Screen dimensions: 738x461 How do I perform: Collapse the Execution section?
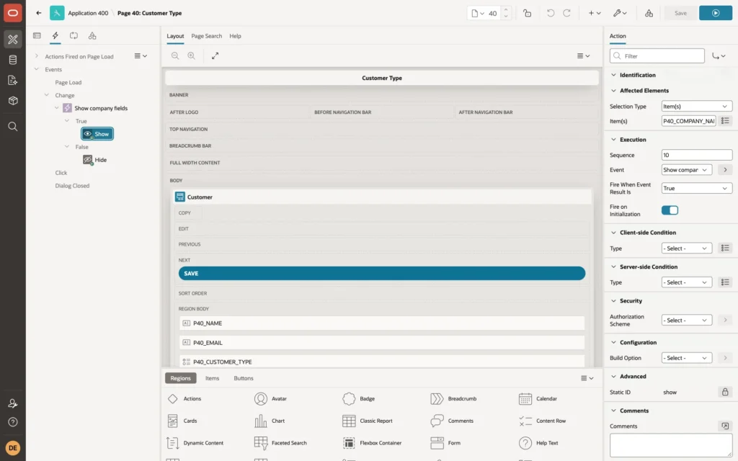click(x=613, y=140)
